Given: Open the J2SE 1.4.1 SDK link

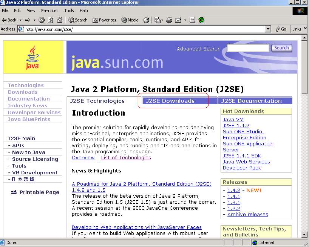Looking at the screenshot, I should (x=242, y=156).
